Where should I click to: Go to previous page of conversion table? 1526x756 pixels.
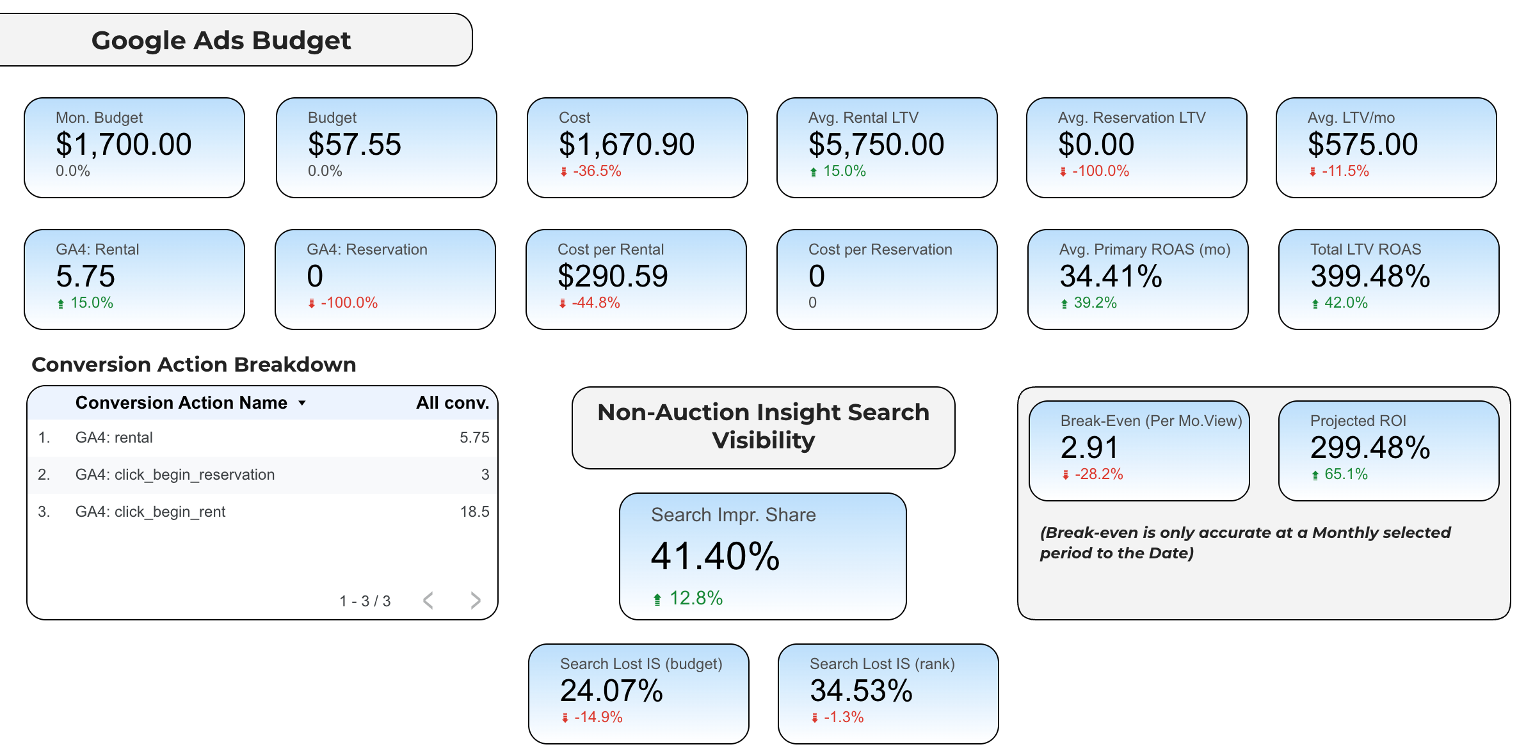[x=429, y=601]
